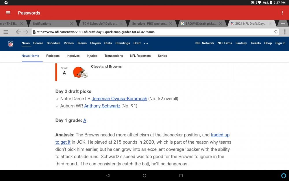Click the Sign In link

(280, 43)
